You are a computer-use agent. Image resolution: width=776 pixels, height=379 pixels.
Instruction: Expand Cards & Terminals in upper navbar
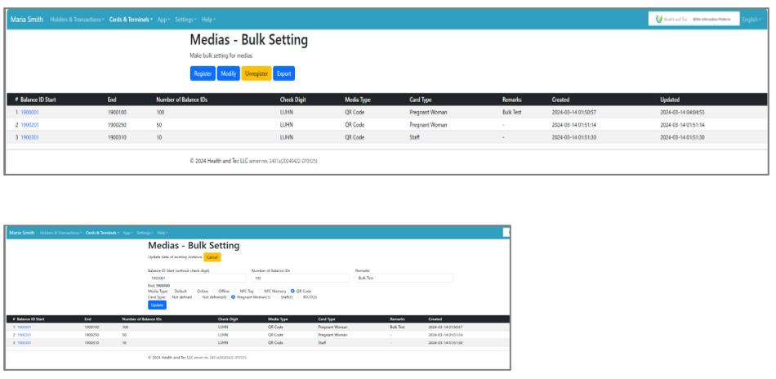pyautogui.click(x=131, y=19)
